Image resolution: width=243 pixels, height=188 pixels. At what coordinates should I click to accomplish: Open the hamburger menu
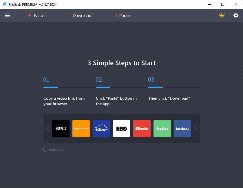coord(7,16)
